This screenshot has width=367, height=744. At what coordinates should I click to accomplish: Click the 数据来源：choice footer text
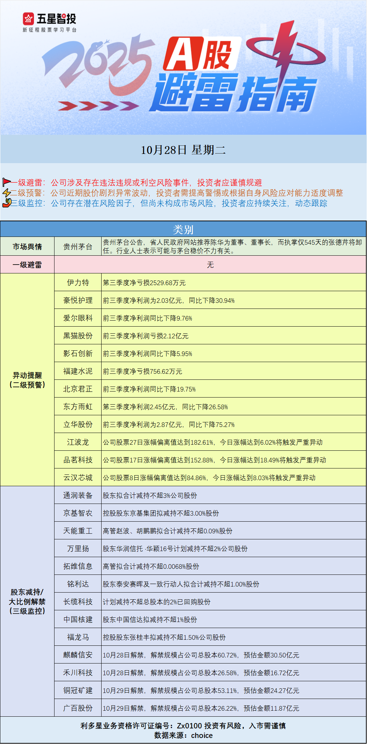click(183, 735)
